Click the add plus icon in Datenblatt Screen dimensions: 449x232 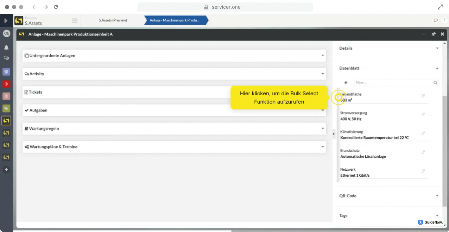coord(346,83)
